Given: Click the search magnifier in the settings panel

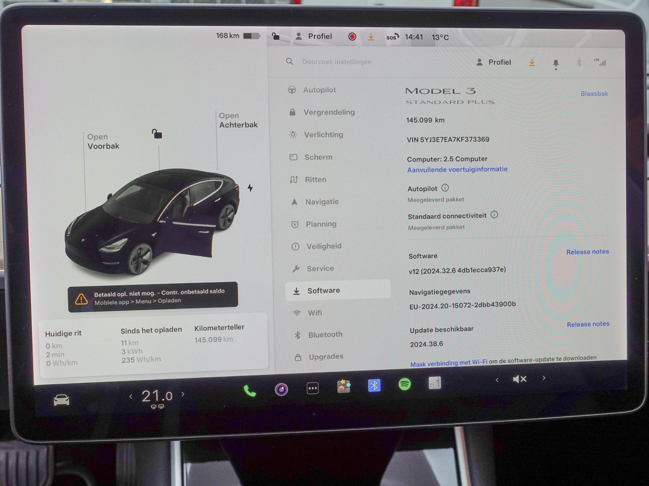Looking at the screenshot, I should [x=289, y=62].
